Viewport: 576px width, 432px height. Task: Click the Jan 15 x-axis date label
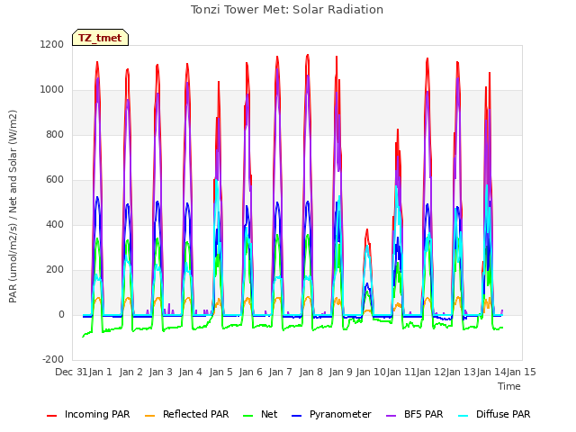(521, 372)
